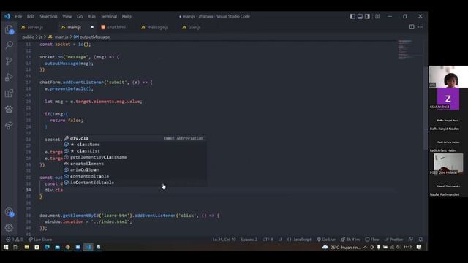
Task: Select the className suggestion
Action: 135,145
